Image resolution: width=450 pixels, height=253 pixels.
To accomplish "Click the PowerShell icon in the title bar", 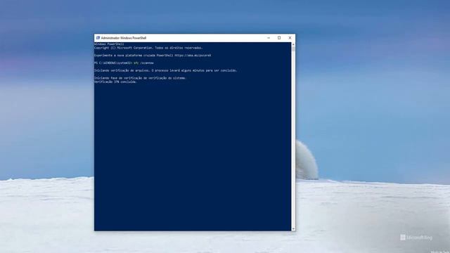I will (98, 38).
